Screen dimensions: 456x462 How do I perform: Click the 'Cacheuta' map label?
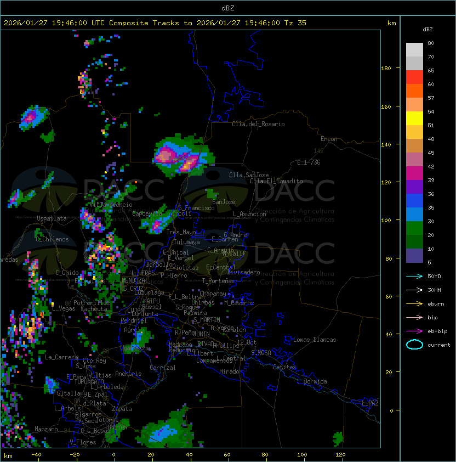click(x=94, y=309)
